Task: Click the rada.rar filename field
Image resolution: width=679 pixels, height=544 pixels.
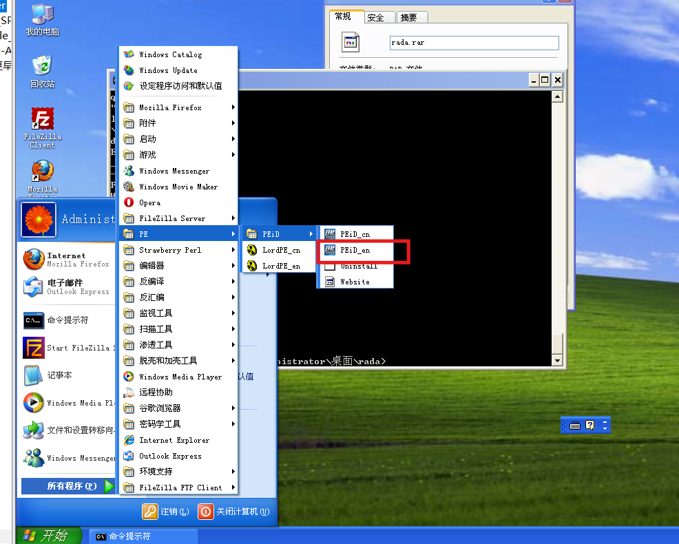Action: [474, 43]
